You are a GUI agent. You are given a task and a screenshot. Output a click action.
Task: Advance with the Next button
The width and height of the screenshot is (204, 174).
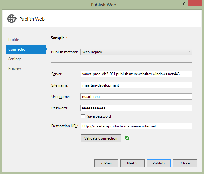(x=132, y=163)
